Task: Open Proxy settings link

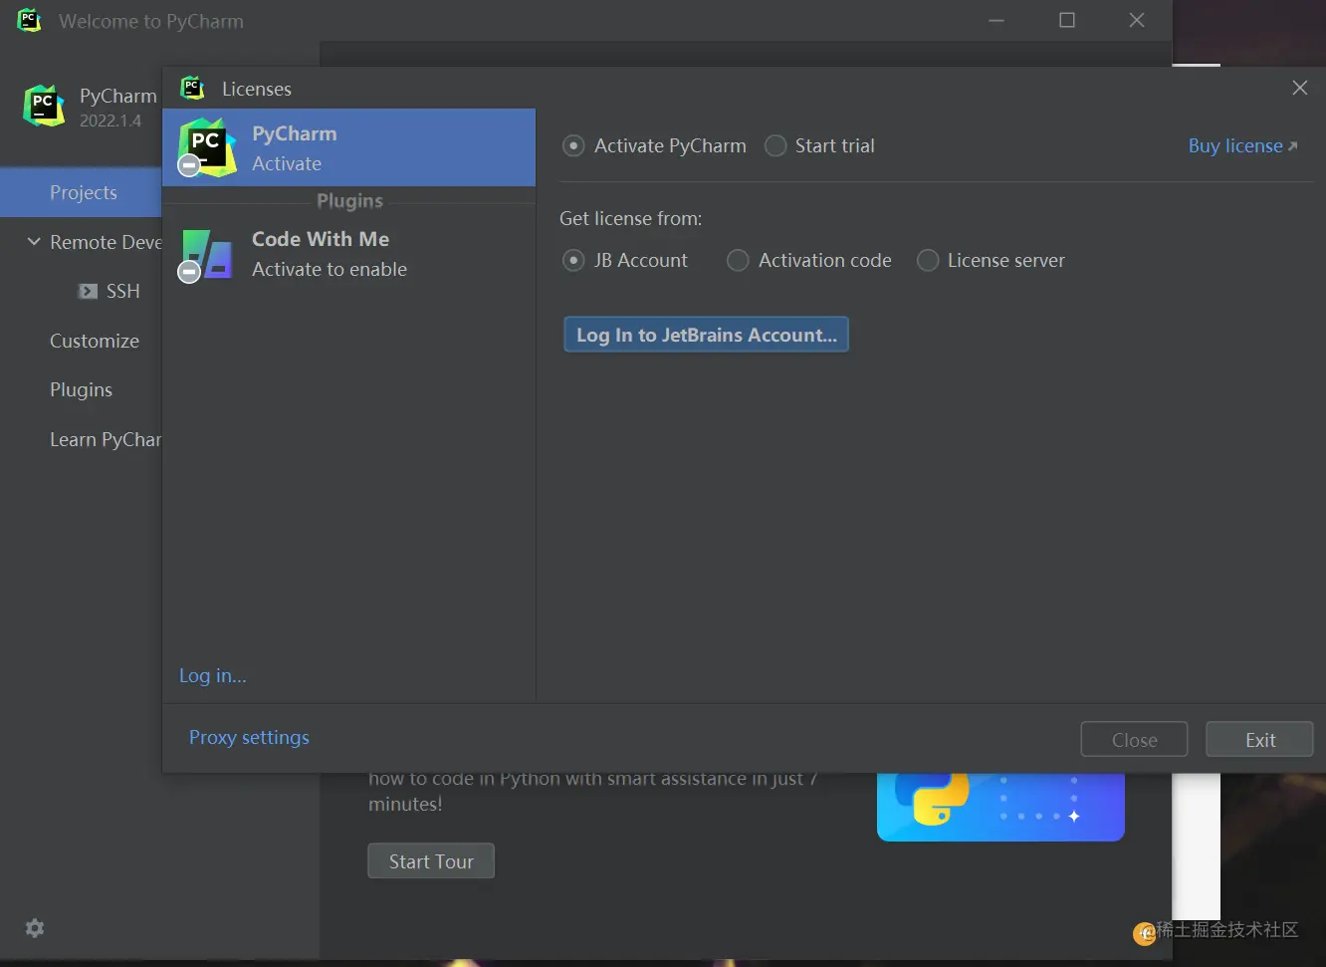Action: point(249,738)
